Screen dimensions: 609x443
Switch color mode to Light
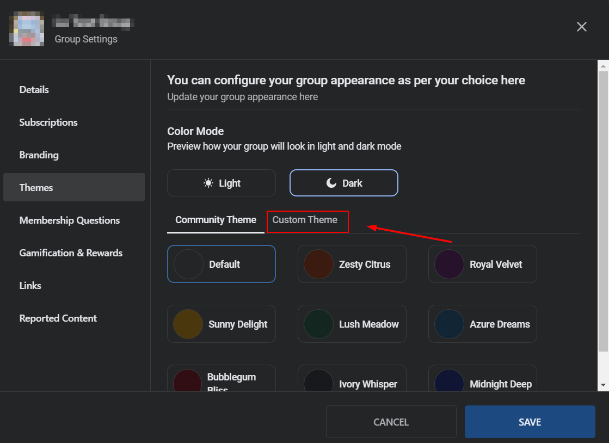pos(222,183)
